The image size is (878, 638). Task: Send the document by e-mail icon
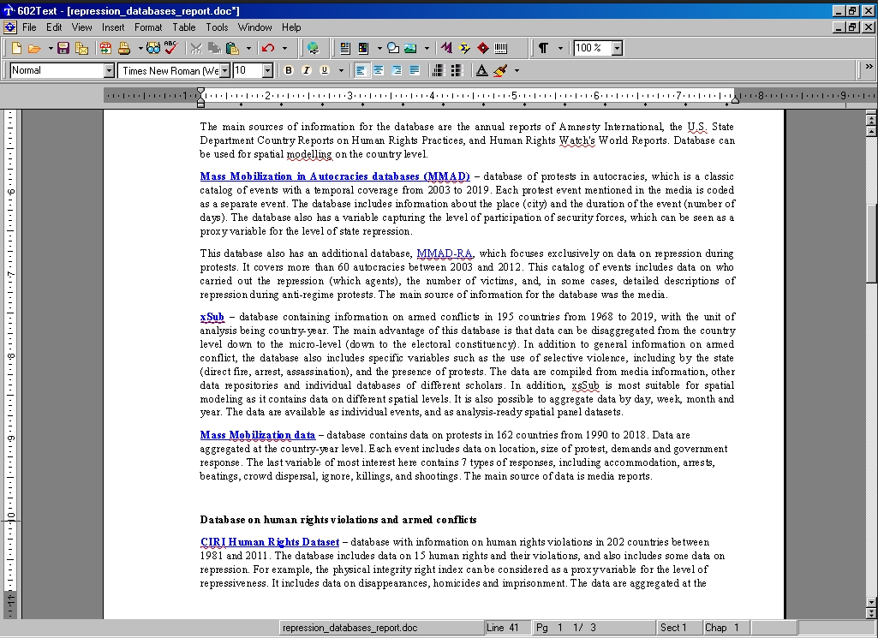click(x=81, y=48)
